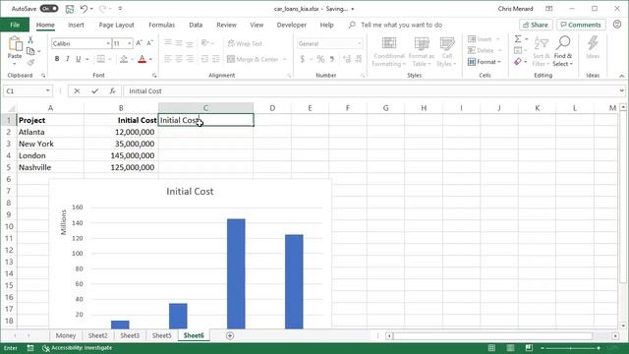Open the Page Layout tab
This screenshot has width=629, height=354.
116,25
